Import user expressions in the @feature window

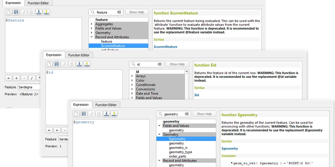pos(39,12)
